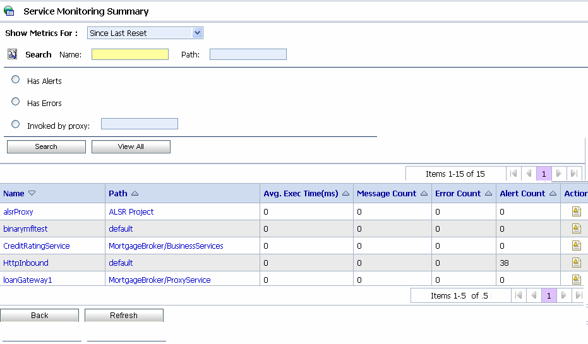Viewport: 588px width, 344px height.
Task: Click the Avg. Exec Time(ms) header
Action: click(x=301, y=193)
